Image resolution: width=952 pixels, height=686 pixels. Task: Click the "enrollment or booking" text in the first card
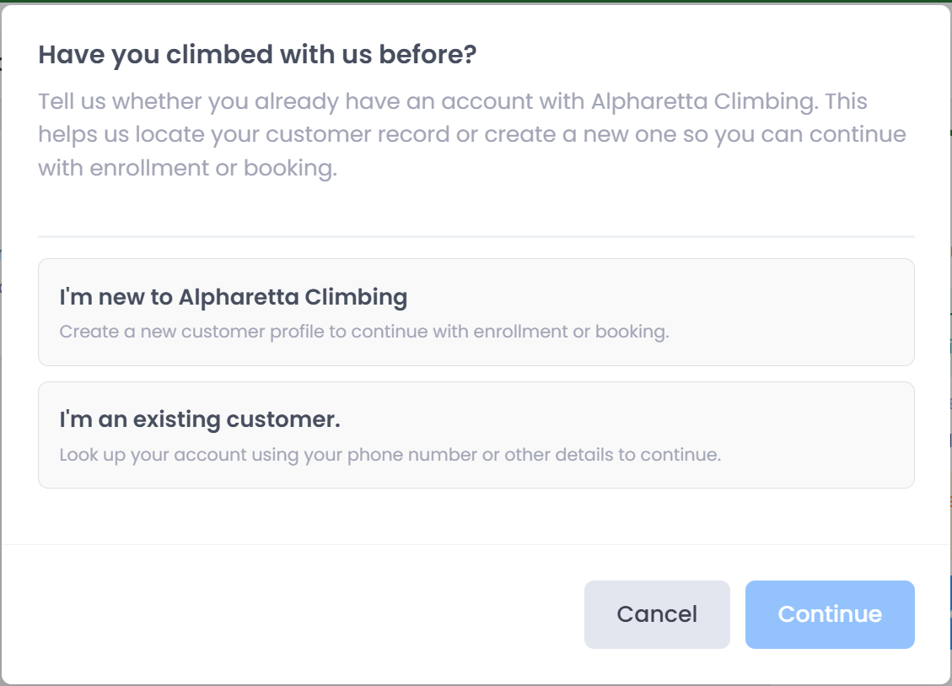[x=571, y=332]
